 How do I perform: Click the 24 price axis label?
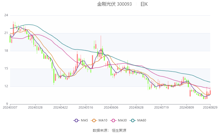tap(6, 15)
